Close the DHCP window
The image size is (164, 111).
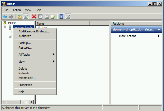[x=160, y=4]
